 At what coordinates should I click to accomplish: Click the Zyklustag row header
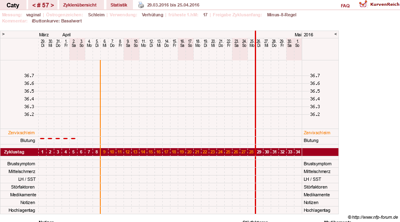pos(14,152)
